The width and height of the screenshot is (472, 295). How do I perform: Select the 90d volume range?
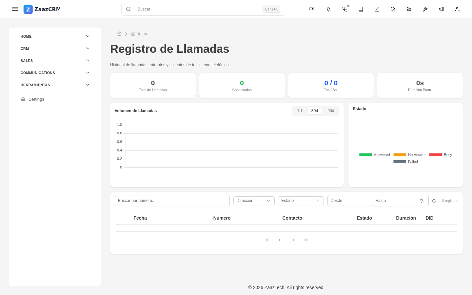331,111
